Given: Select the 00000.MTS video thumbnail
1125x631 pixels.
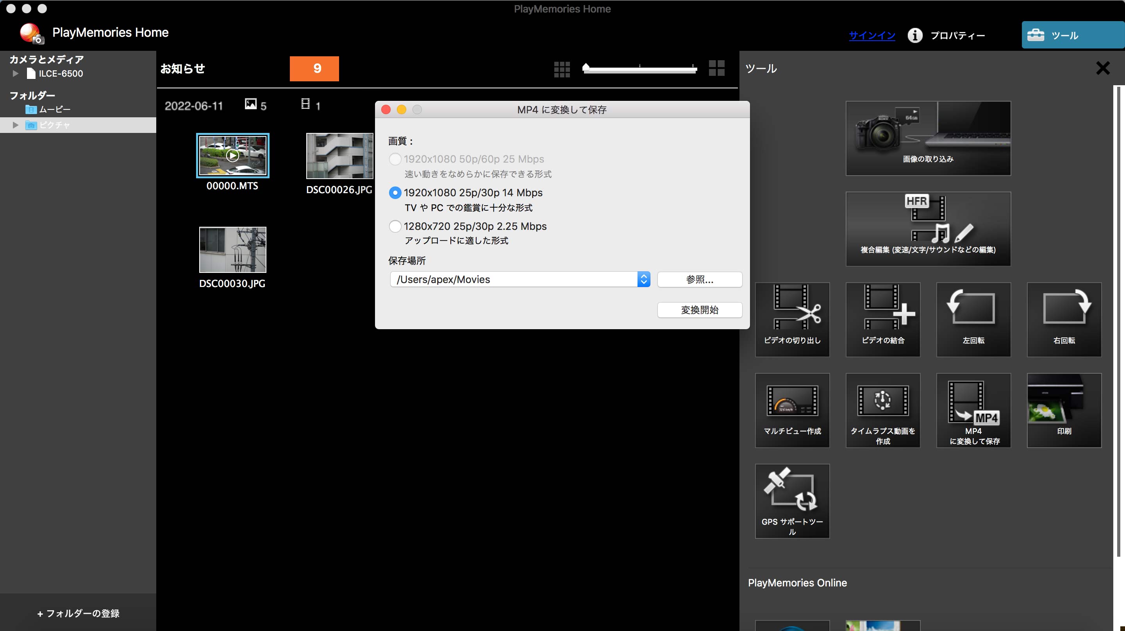Looking at the screenshot, I should click(232, 156).
